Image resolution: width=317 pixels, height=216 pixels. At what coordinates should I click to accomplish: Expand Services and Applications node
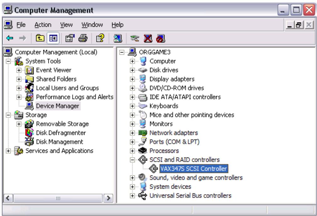(8, 151)
